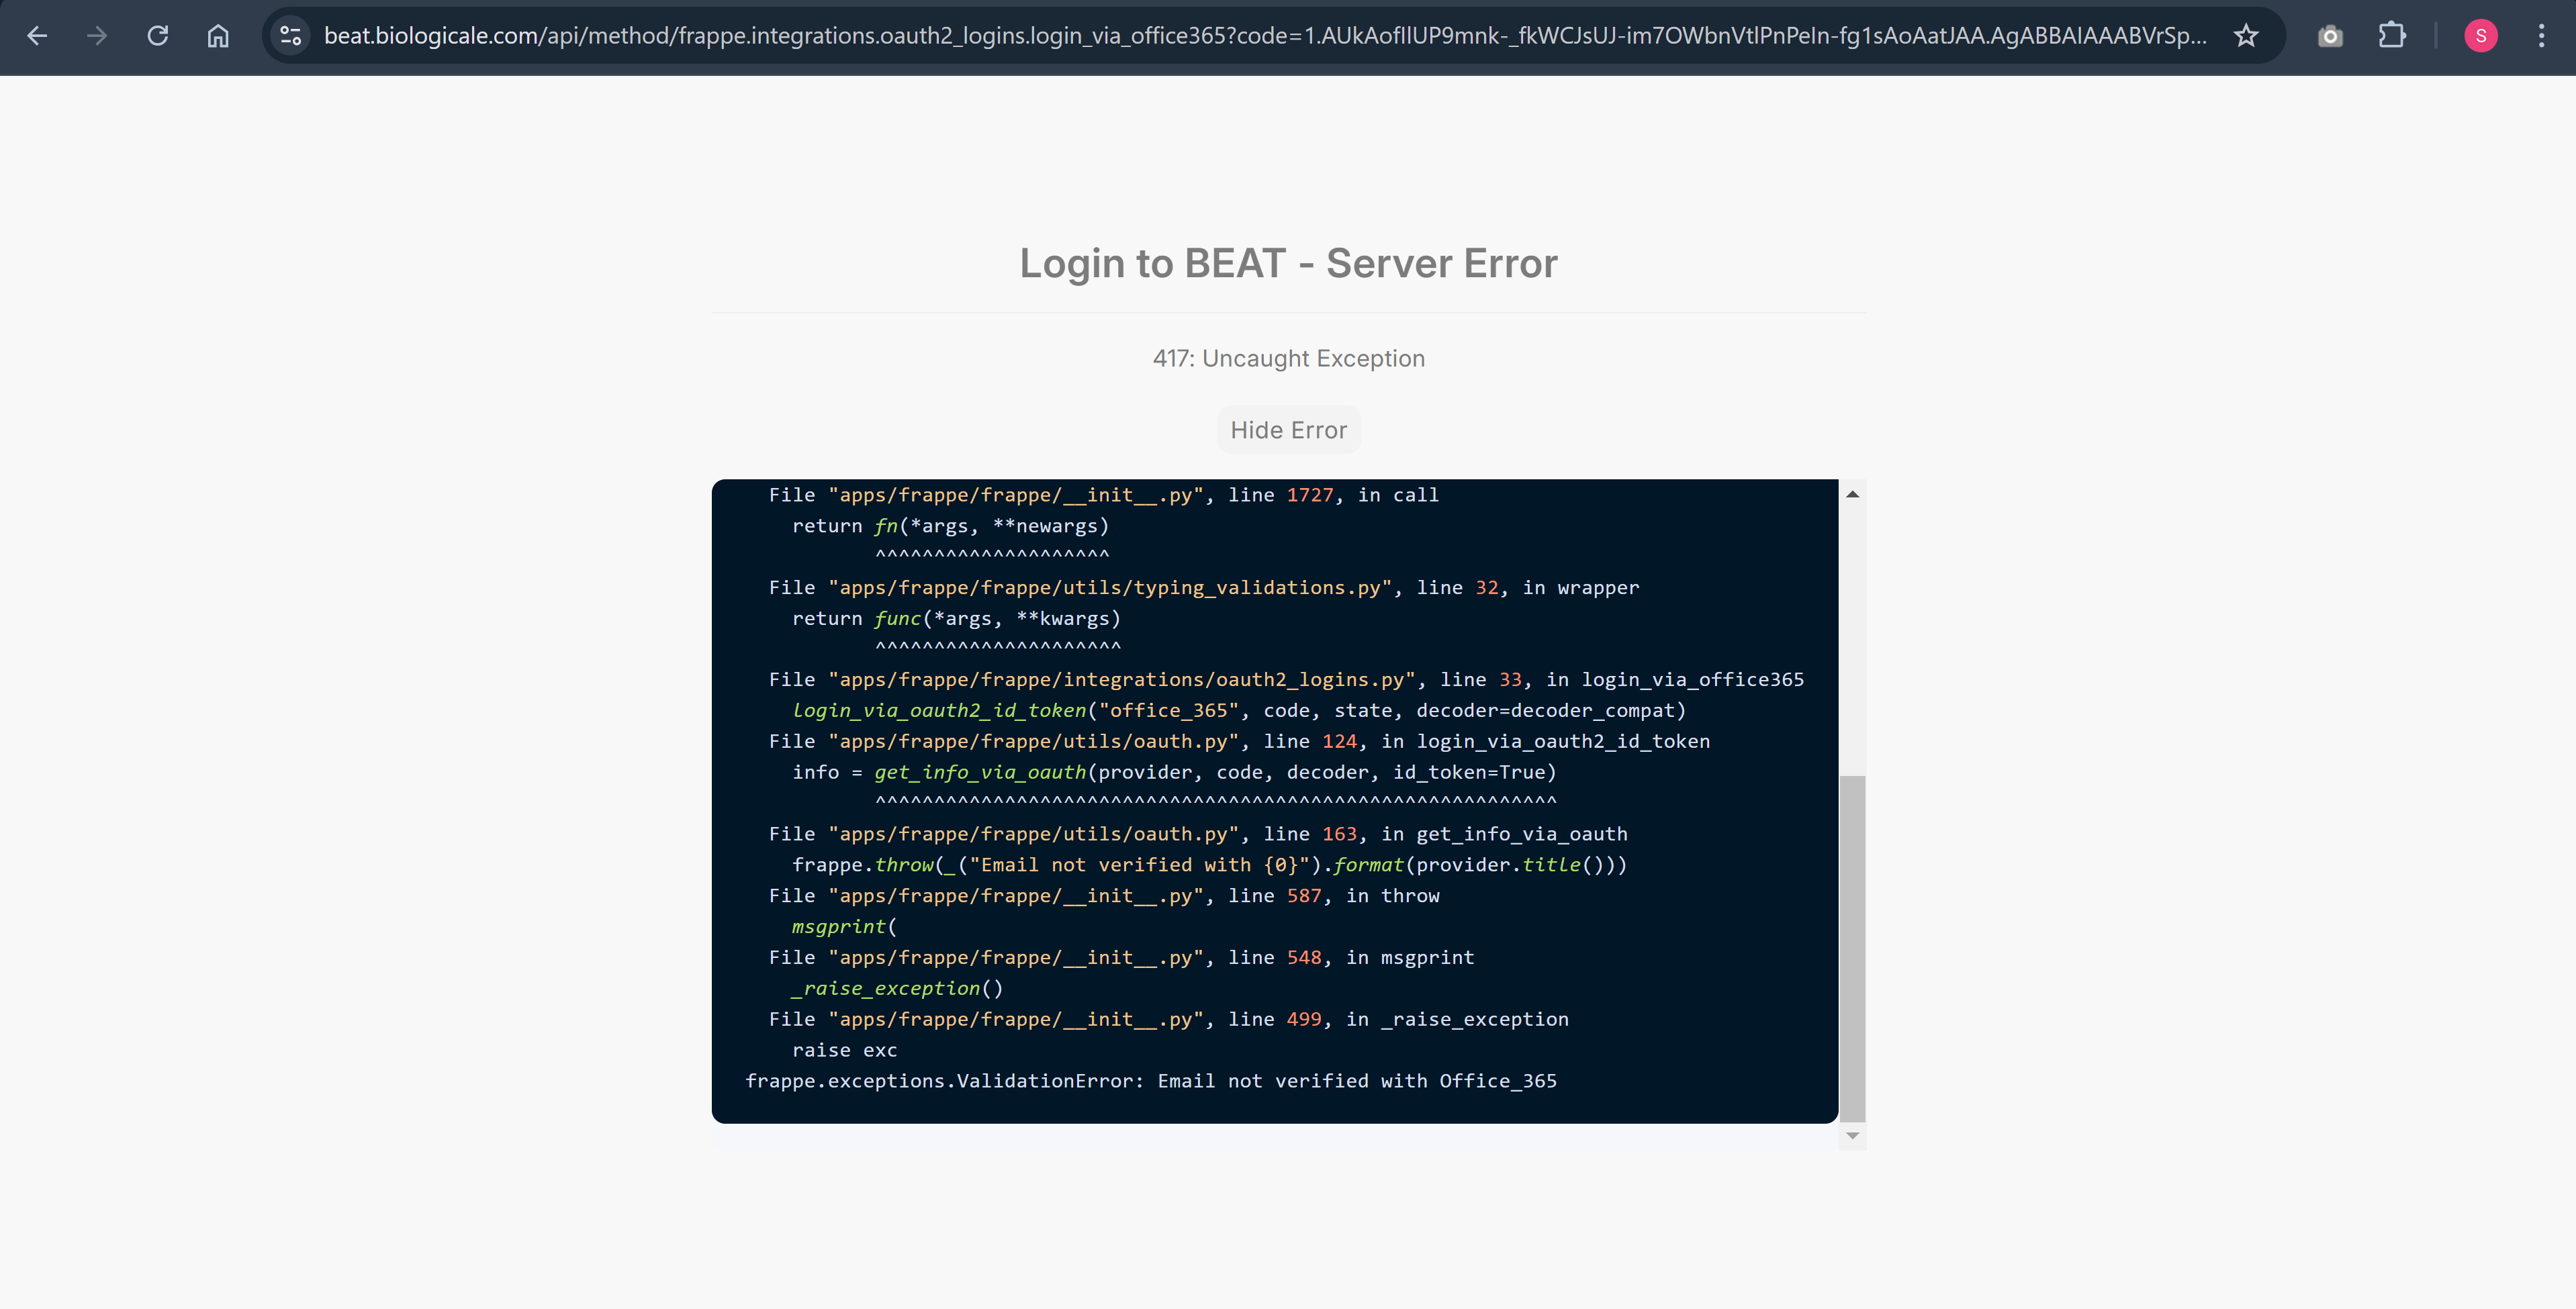Open the profile avatar labeled S

[2481, 36]
